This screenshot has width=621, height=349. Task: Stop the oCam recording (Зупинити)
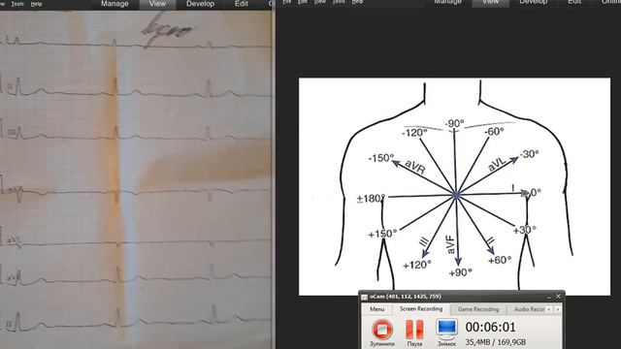pos(382,333)
